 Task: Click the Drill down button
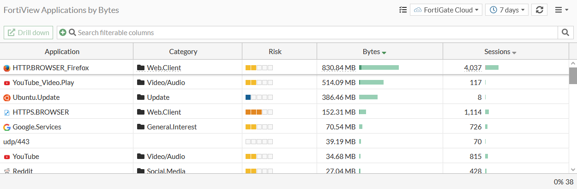click(x=28, y=32)
